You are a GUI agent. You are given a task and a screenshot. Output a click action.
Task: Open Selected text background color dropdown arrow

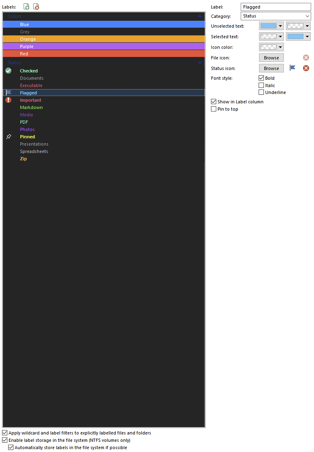coord(307,37)
